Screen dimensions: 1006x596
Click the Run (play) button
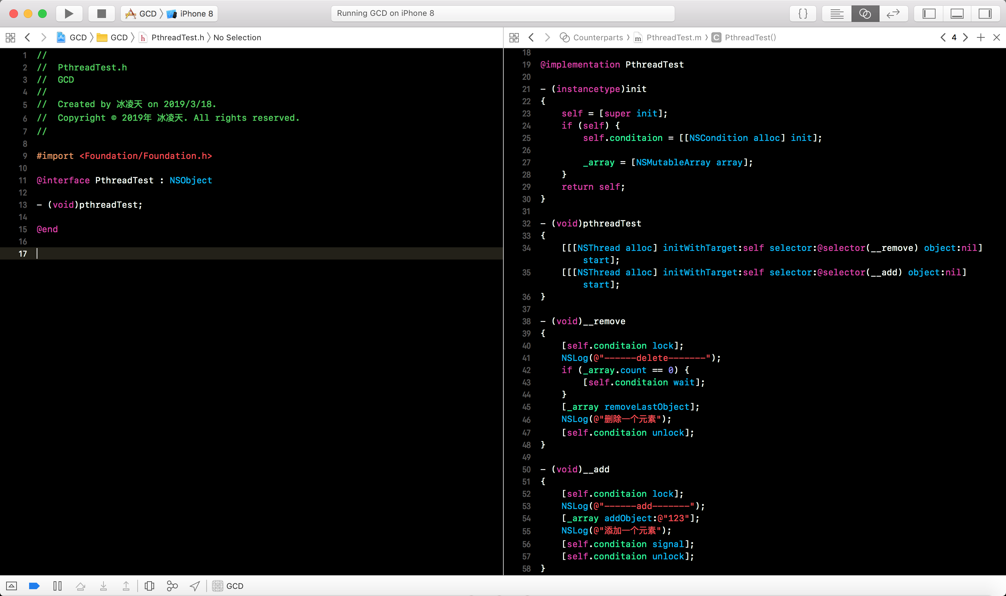pyautogui.click(x=69, y=14)
